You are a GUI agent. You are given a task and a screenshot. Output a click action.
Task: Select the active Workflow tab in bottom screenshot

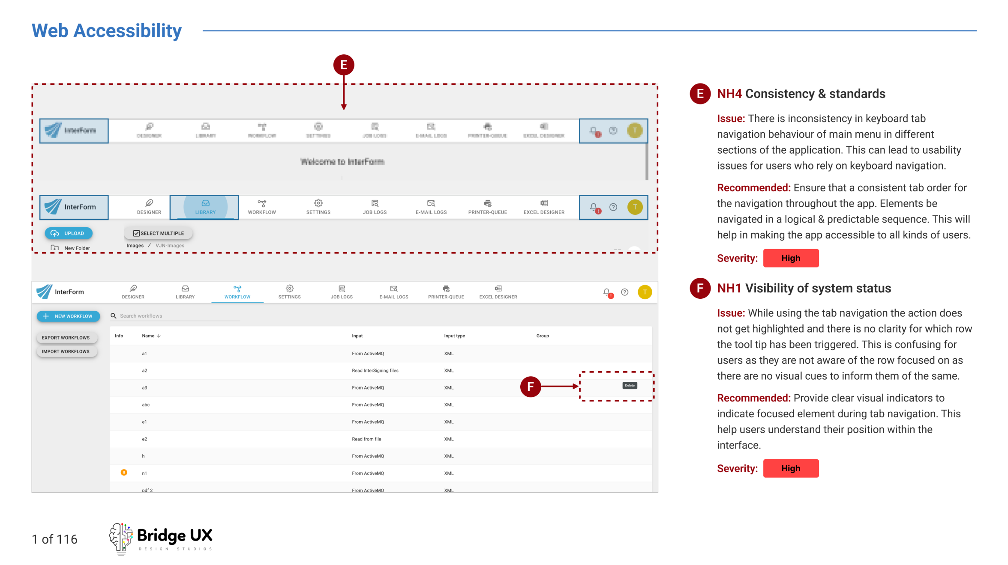(237, 292)
